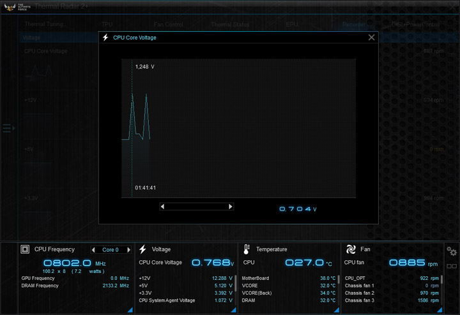
Task: Open settings with the gear icon
Action: [452, 251]
